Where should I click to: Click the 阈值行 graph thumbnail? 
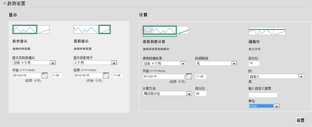tap(267, 31)
